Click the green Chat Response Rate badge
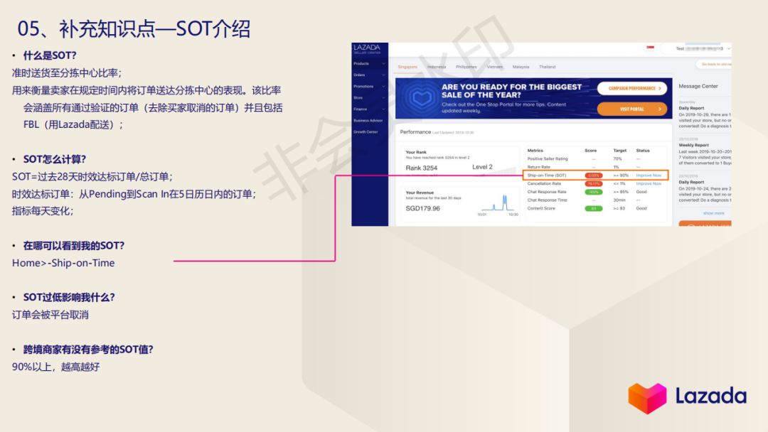768x432 pixels. coord(593,192)
